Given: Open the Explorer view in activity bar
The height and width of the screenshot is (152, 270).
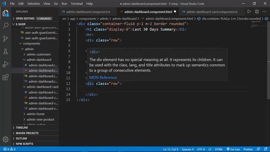Looking at the screenshot, I should [5, 13].
